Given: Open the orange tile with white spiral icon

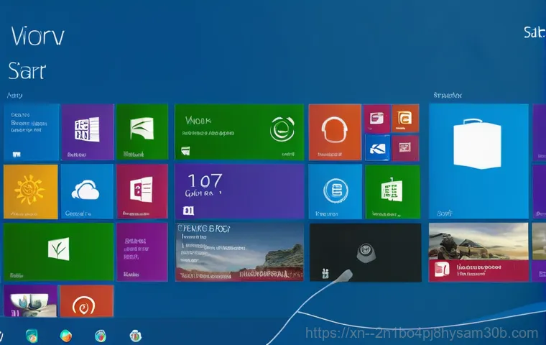Looking at the screenshot, I should tap(87, 301).
